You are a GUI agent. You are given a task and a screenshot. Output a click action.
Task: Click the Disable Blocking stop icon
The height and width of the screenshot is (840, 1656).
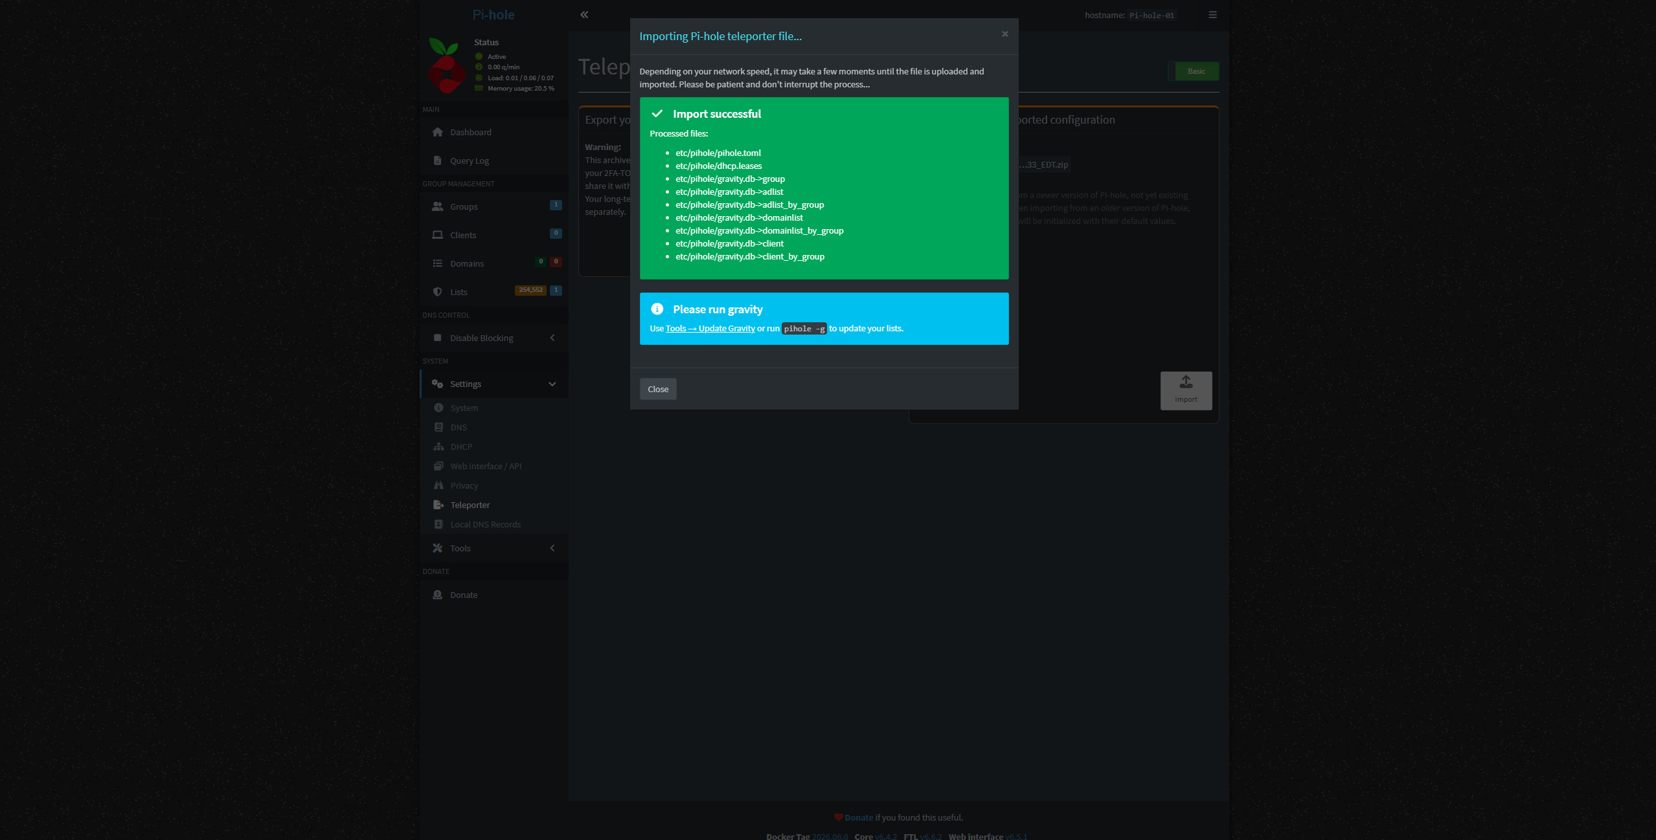click(438, 338)
